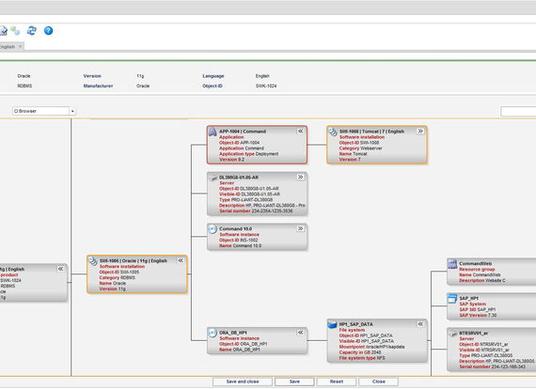Click the SIW-1005 Oracle installation icon

(x=93, y=261)
